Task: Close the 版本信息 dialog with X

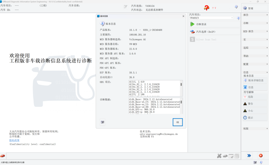Action: [x=183, y=16]
